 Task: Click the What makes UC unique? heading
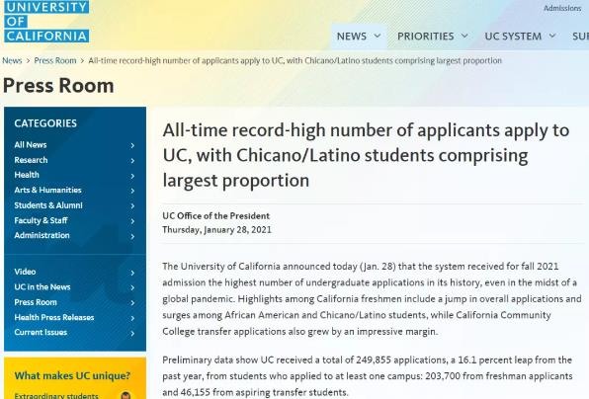click(72, 375)
